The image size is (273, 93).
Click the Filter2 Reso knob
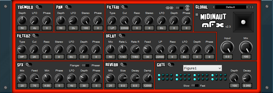coord(47,49)
